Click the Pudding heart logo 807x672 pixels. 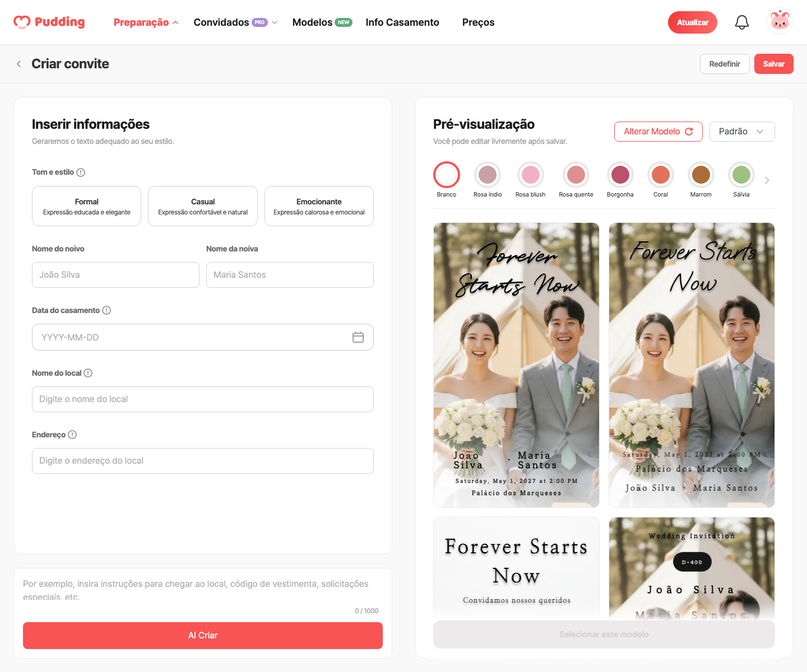pyautogui.click(x=49, y=22)
